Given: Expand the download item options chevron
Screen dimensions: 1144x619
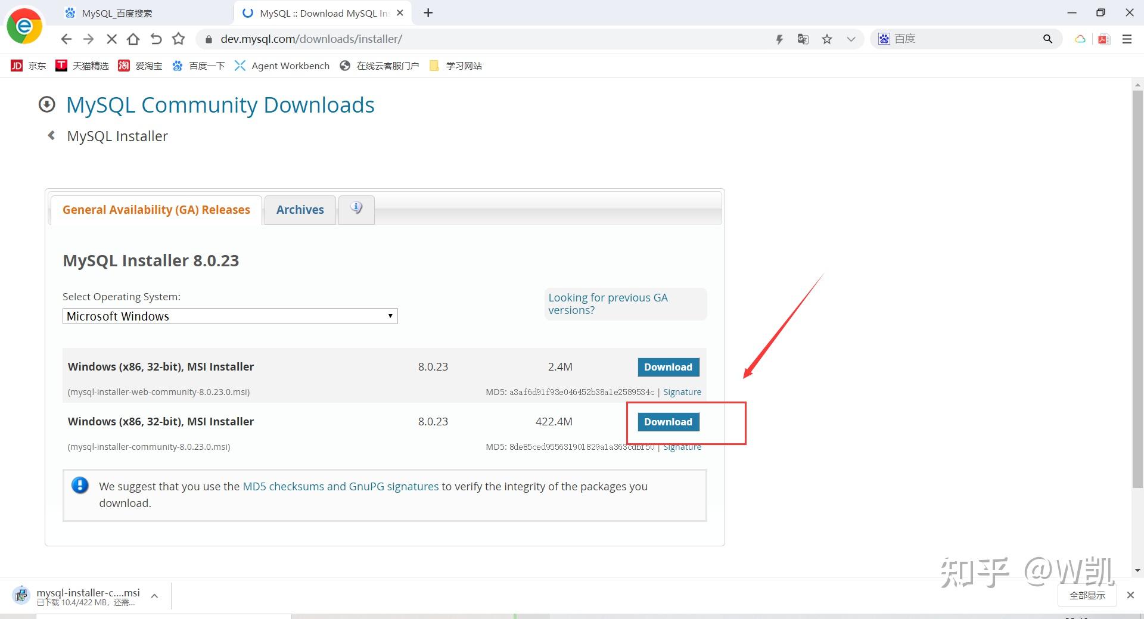Looking at the screenshot, I should pos(154,596).
